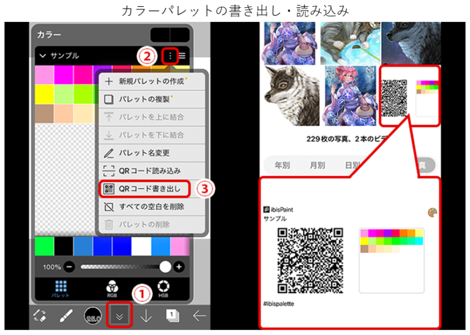Screen dimensions: 470x335
Task: Switch to the パレット tab
Action: [61, 289]
